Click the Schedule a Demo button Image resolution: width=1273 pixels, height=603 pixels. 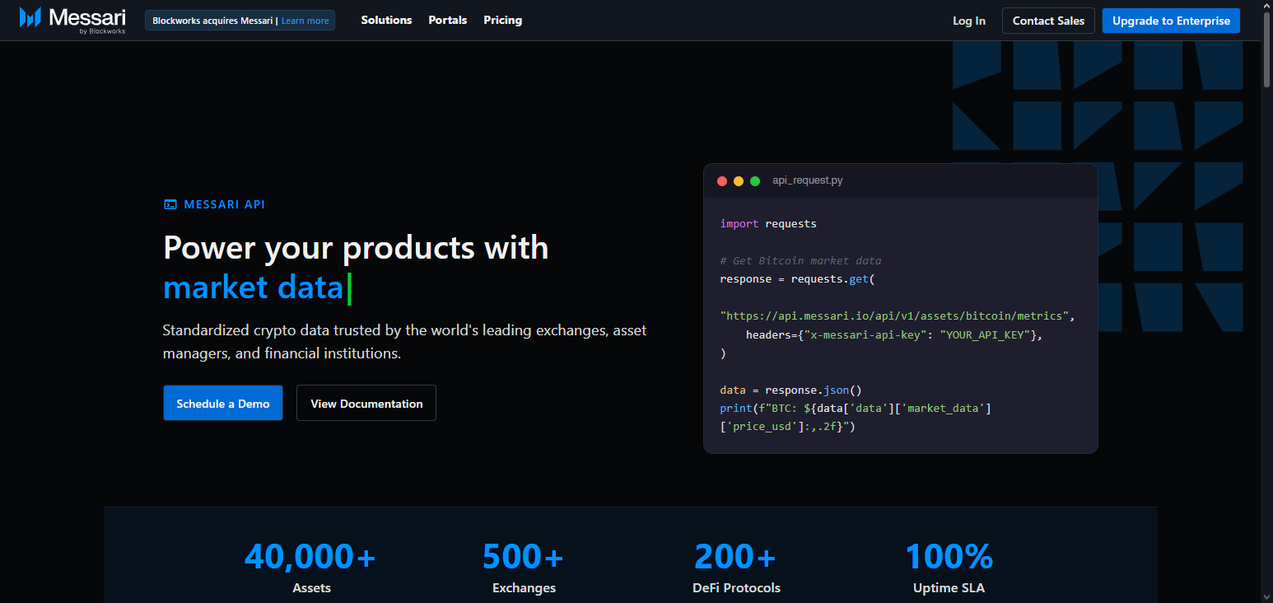coord(223,403)
